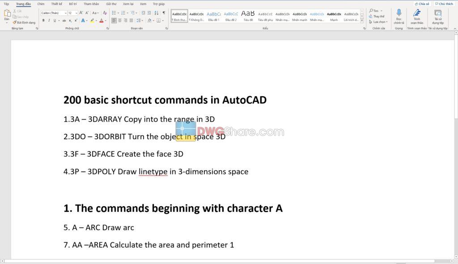Activate the Dictate microphone (Đọc chính tả)

(399, 17)
